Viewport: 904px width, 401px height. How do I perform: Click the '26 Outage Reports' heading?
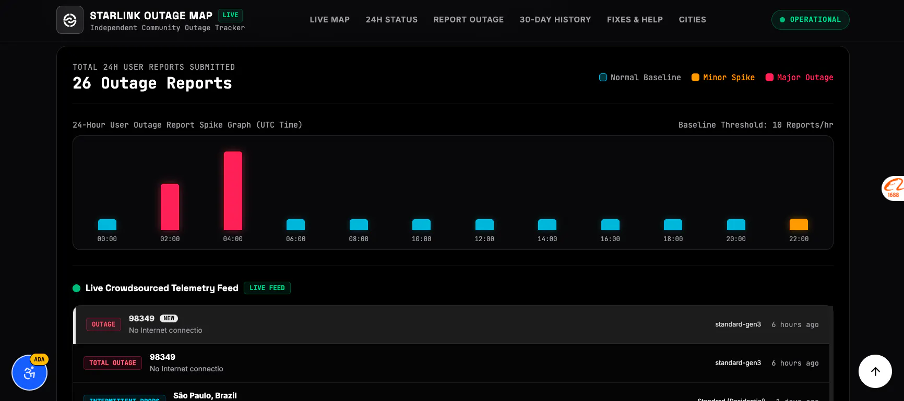click(152, 83)
